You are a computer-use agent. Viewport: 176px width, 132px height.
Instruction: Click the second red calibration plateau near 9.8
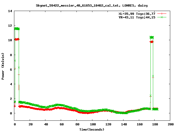click(152, 42)
